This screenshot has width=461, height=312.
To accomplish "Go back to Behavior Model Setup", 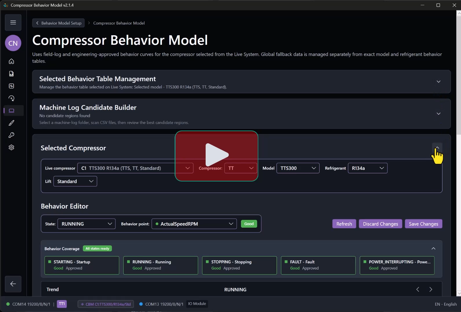I will 58,23.
